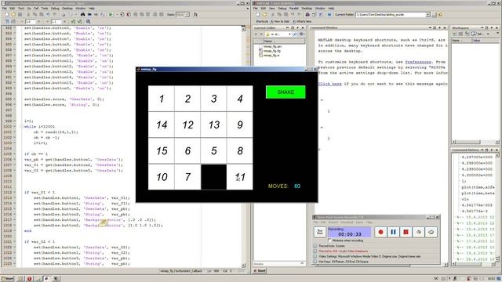The width and height of the screenshot is (502, 282).
Task: Click the search icon in Current Folder panel
Action: [295, 34]
